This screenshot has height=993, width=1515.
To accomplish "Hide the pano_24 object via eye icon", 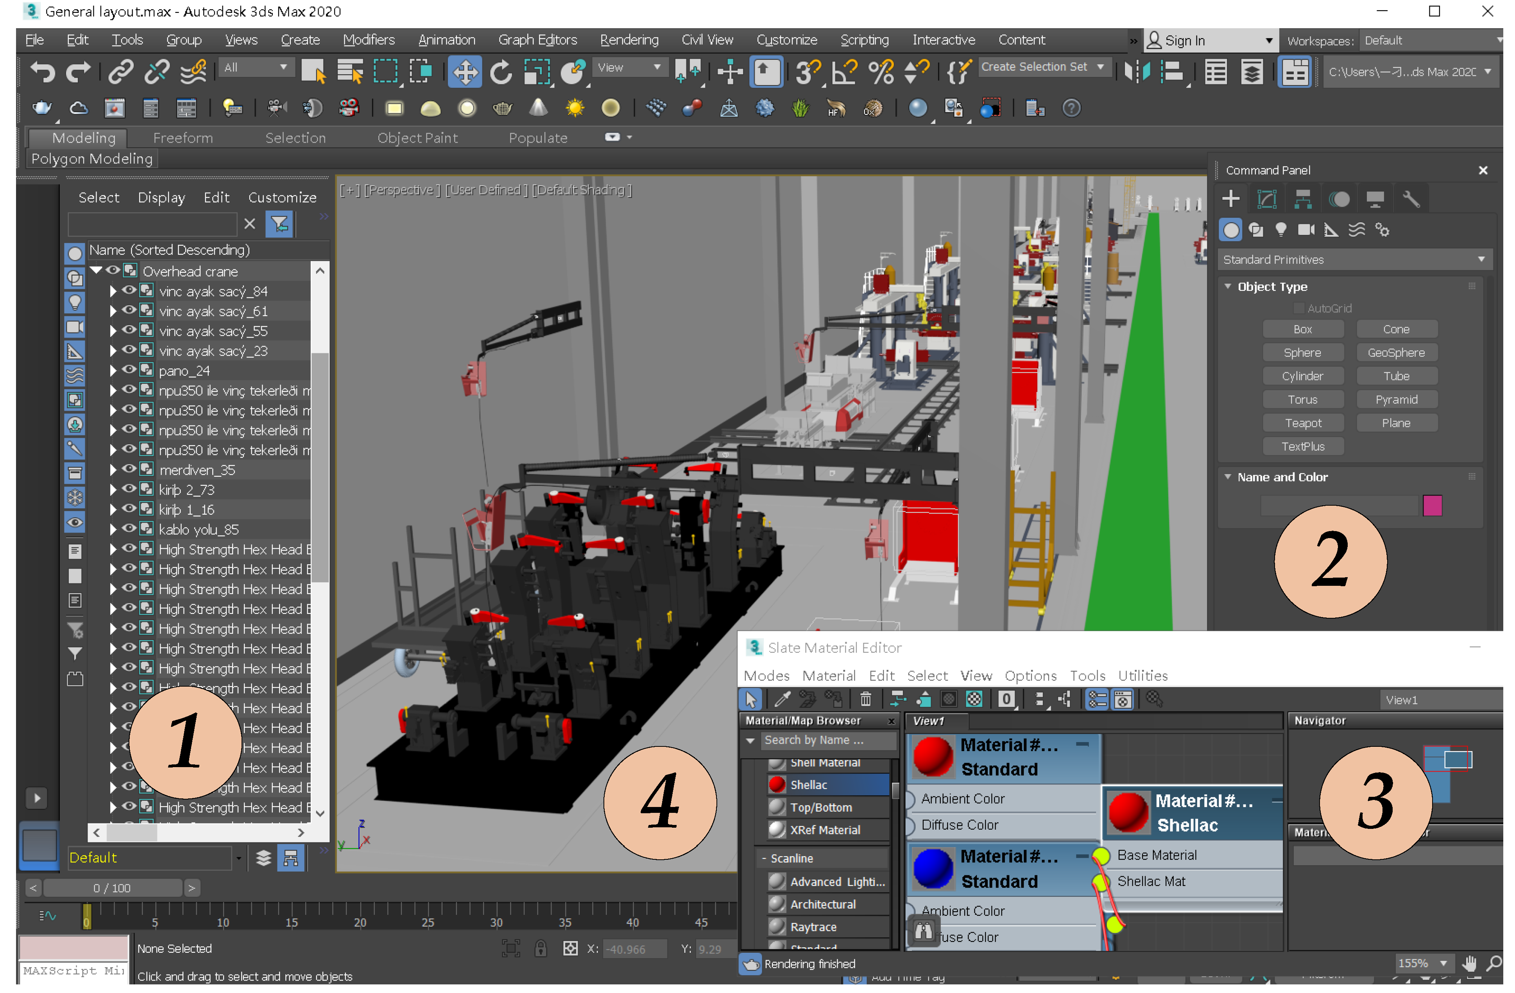I will (x=129, y=370).
